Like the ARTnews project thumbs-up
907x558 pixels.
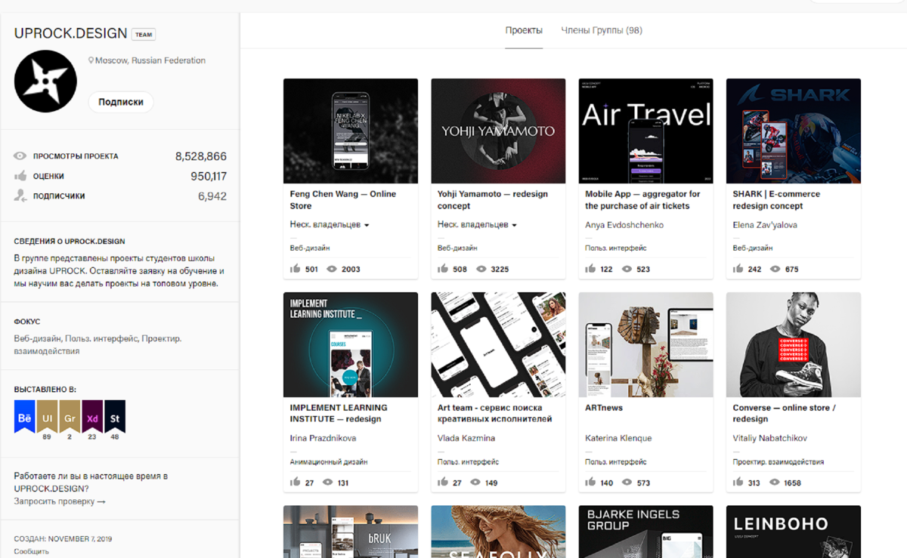[x=590, y=482]
